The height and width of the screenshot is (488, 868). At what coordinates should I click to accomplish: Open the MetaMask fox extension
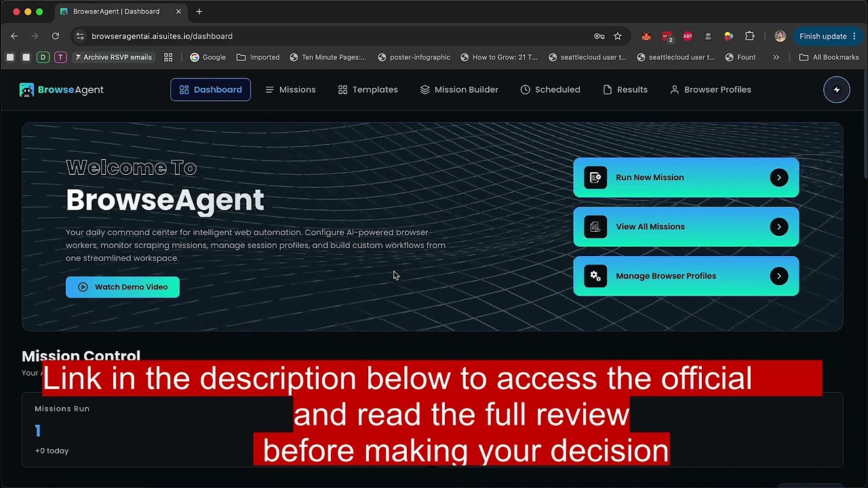click(x=646, y=37)
